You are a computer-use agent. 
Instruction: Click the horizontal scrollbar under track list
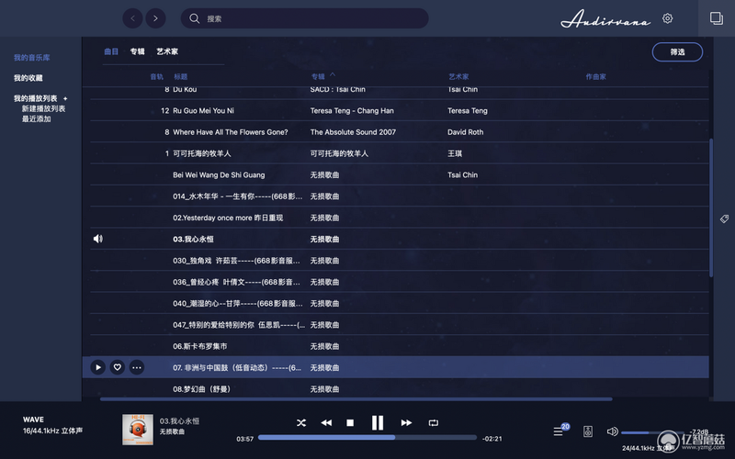[356, 399]
